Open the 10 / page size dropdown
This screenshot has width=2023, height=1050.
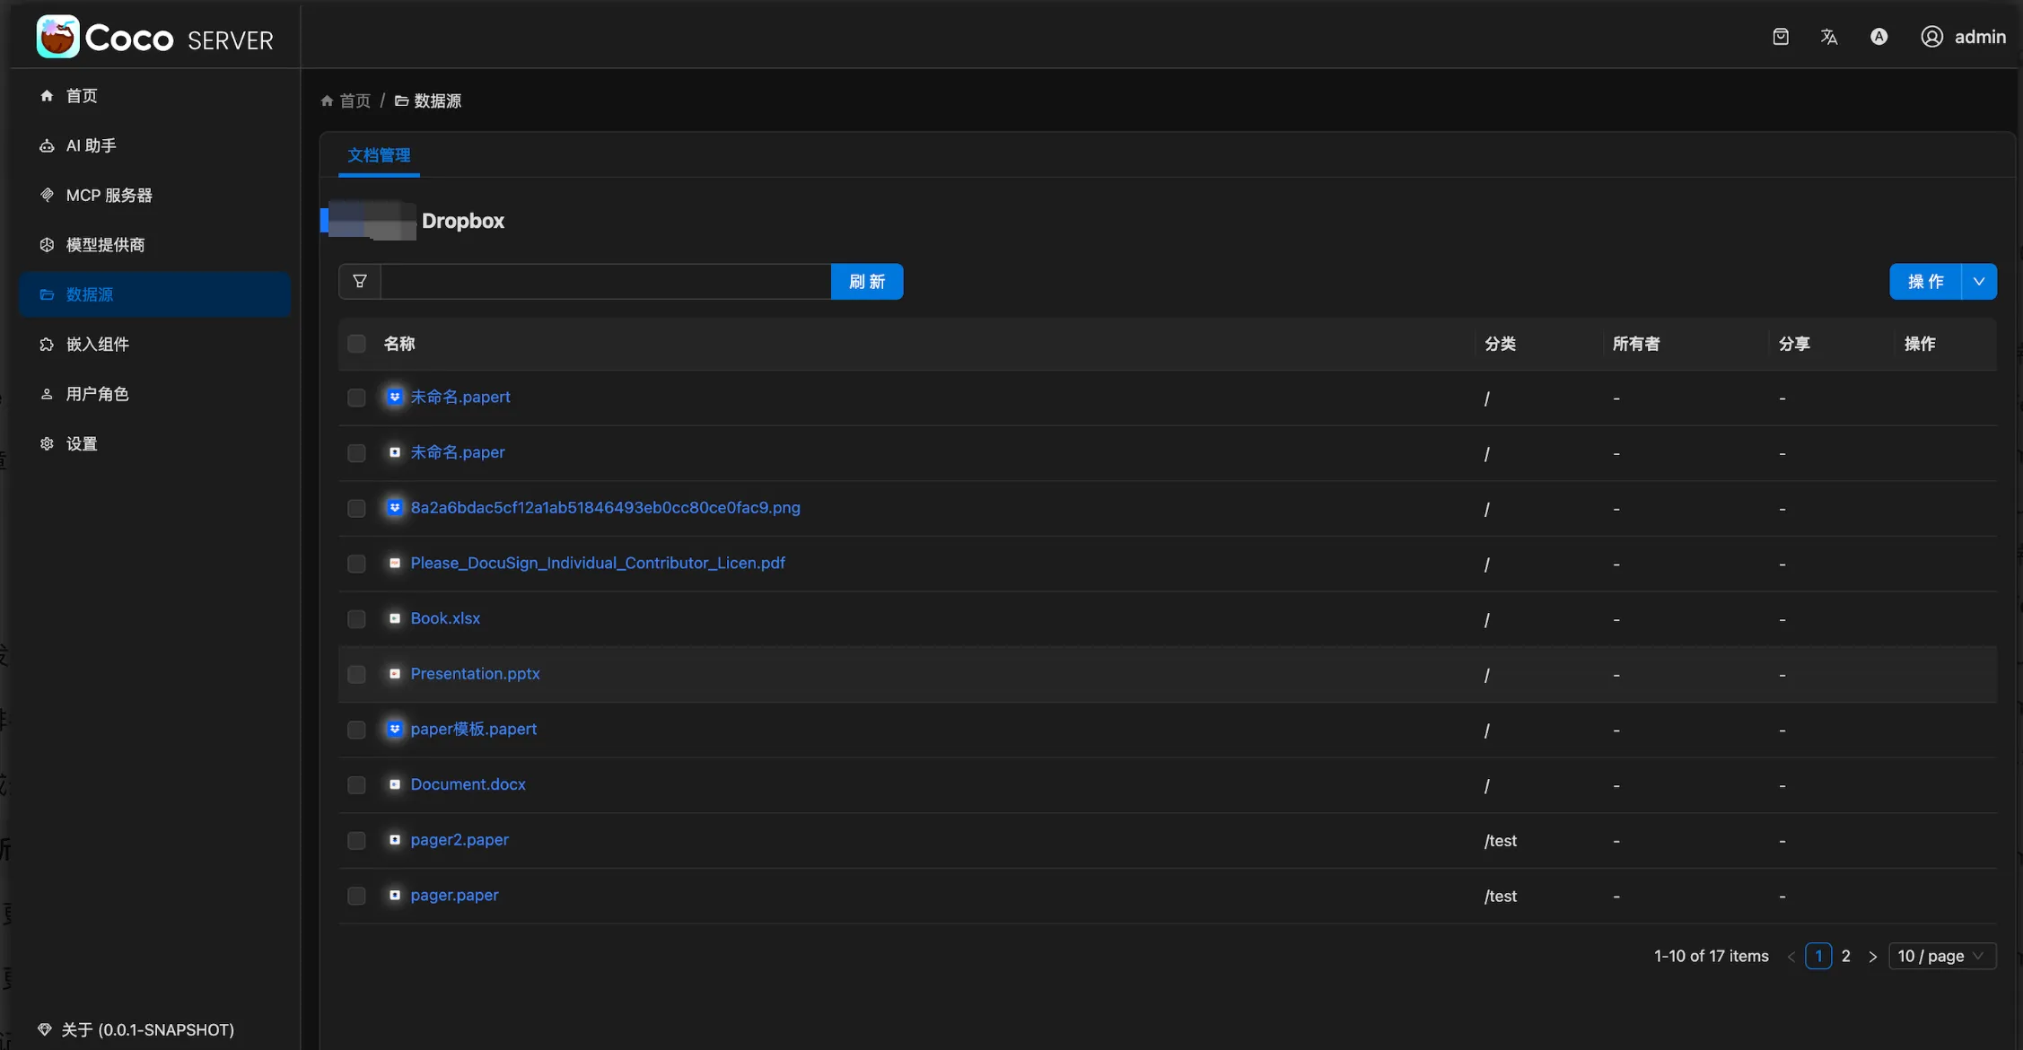click(x=1941, y=957)
